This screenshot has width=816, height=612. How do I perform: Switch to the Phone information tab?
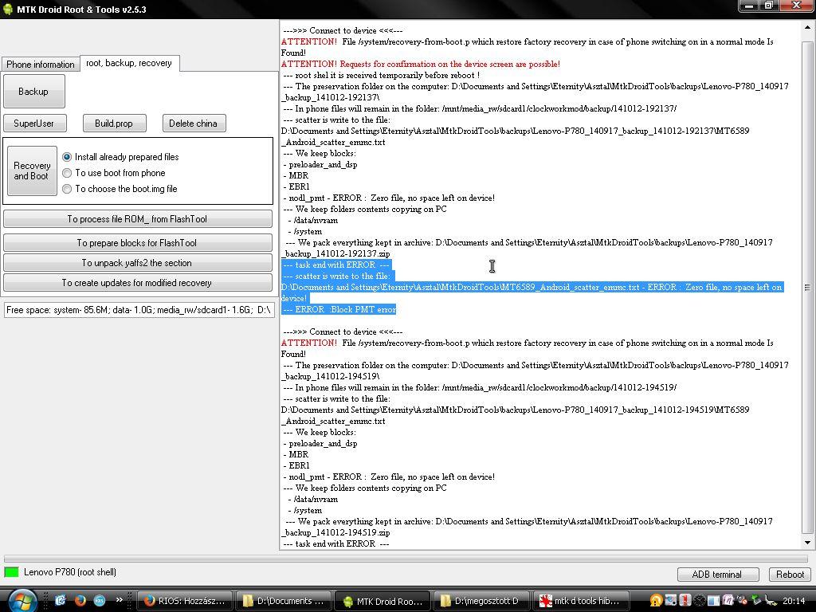40,64
